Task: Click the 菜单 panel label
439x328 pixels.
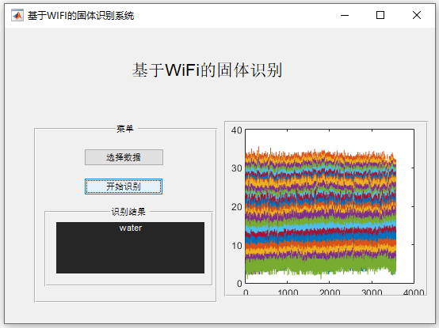Action: pos(125,129)
